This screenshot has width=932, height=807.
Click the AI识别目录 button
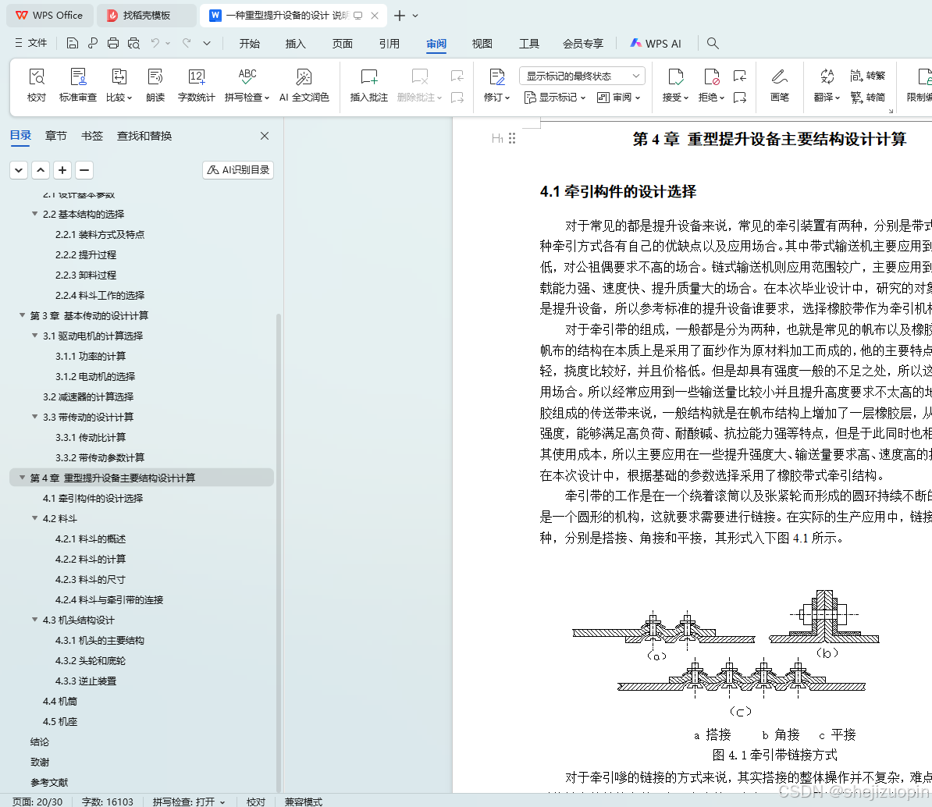pyautogui.click(x=238, y=170)
